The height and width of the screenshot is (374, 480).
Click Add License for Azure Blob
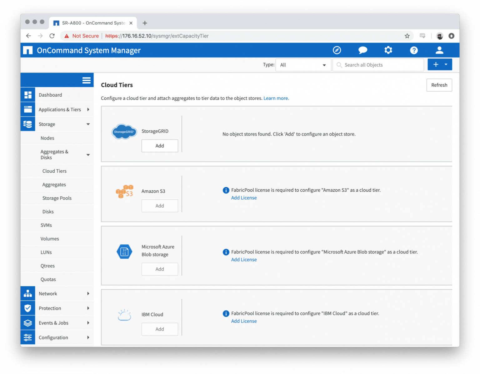tap(244, 260)
